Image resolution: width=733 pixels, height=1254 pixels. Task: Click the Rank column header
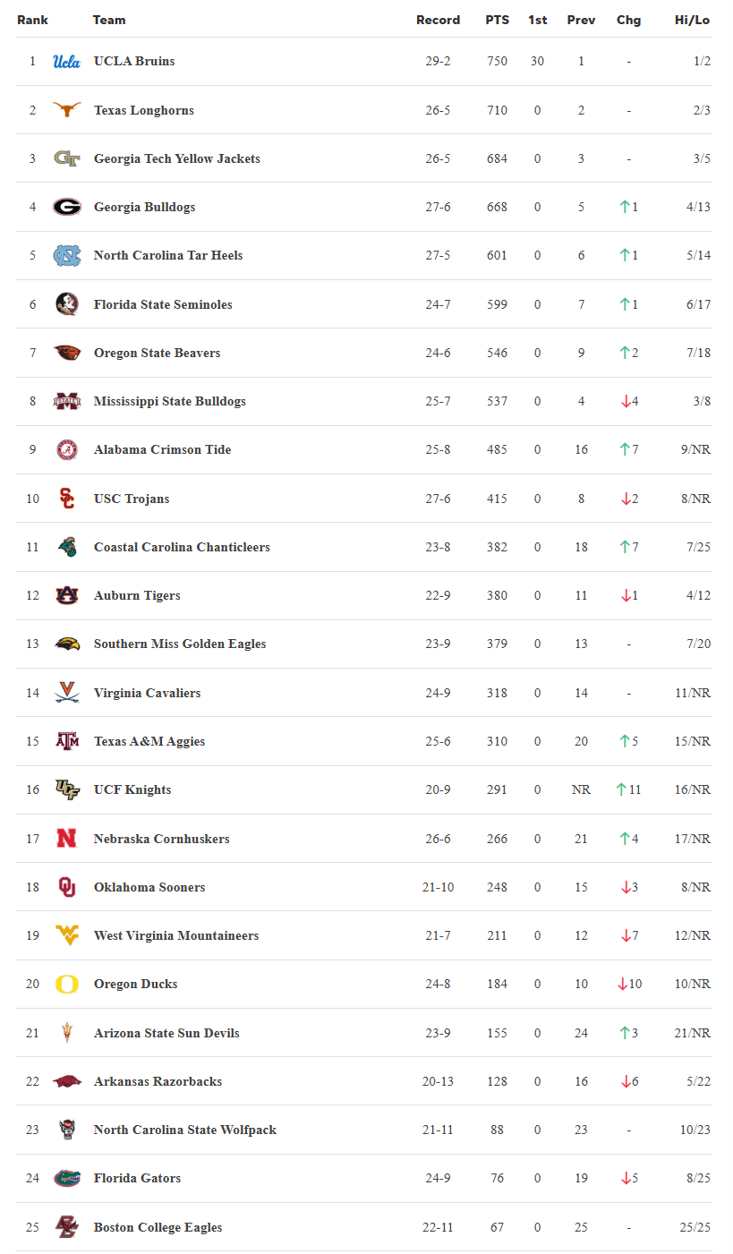click(x=32, y=20)
